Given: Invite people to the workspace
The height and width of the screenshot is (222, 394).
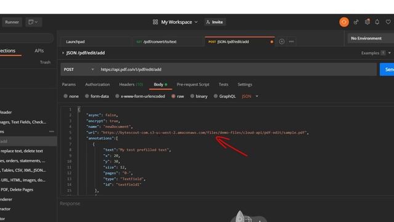Looking at the screenshot, I should [215, 22].
